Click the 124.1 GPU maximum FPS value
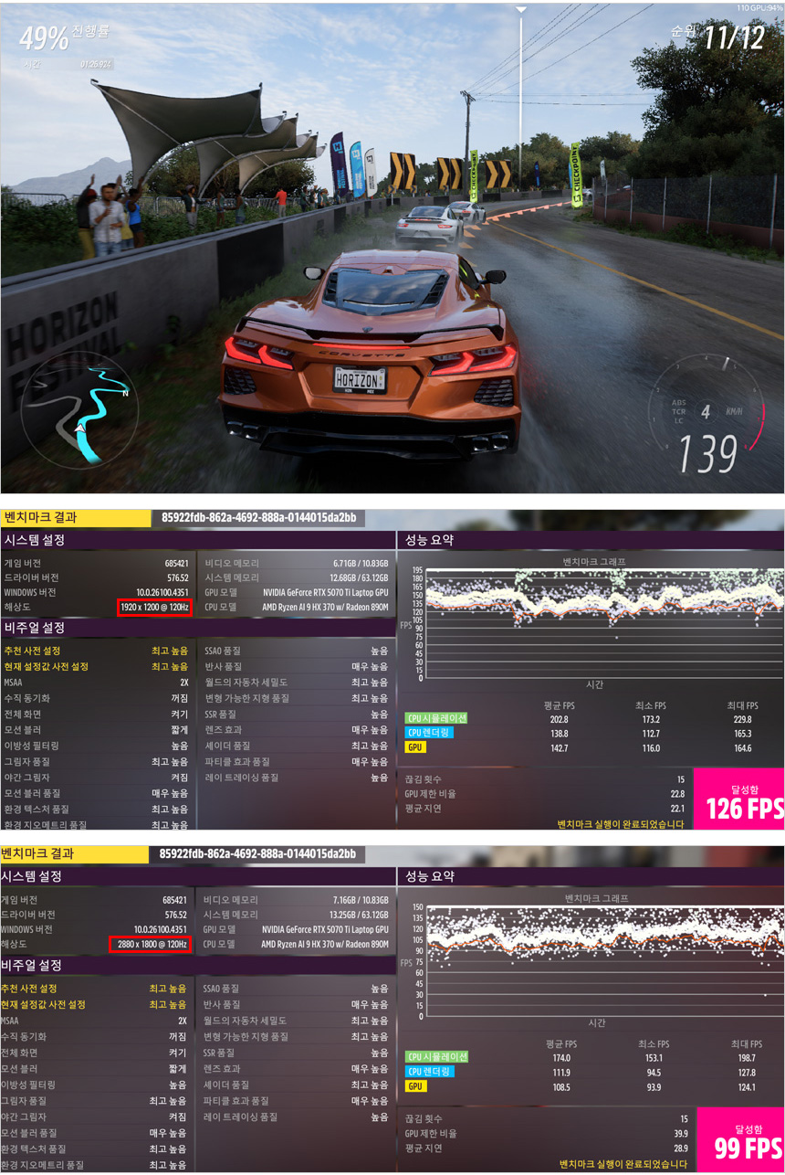This screenshot has height=1175, width=785. (x=746, y=1086)
